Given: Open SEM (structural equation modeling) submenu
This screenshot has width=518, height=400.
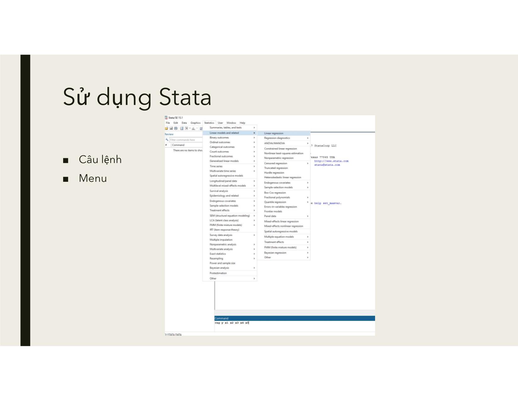Looking at the screenshot, I should pyautogui.click(x=230, y=216).
